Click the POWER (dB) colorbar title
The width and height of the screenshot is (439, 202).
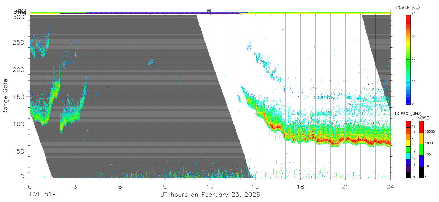tap(408, 7)
